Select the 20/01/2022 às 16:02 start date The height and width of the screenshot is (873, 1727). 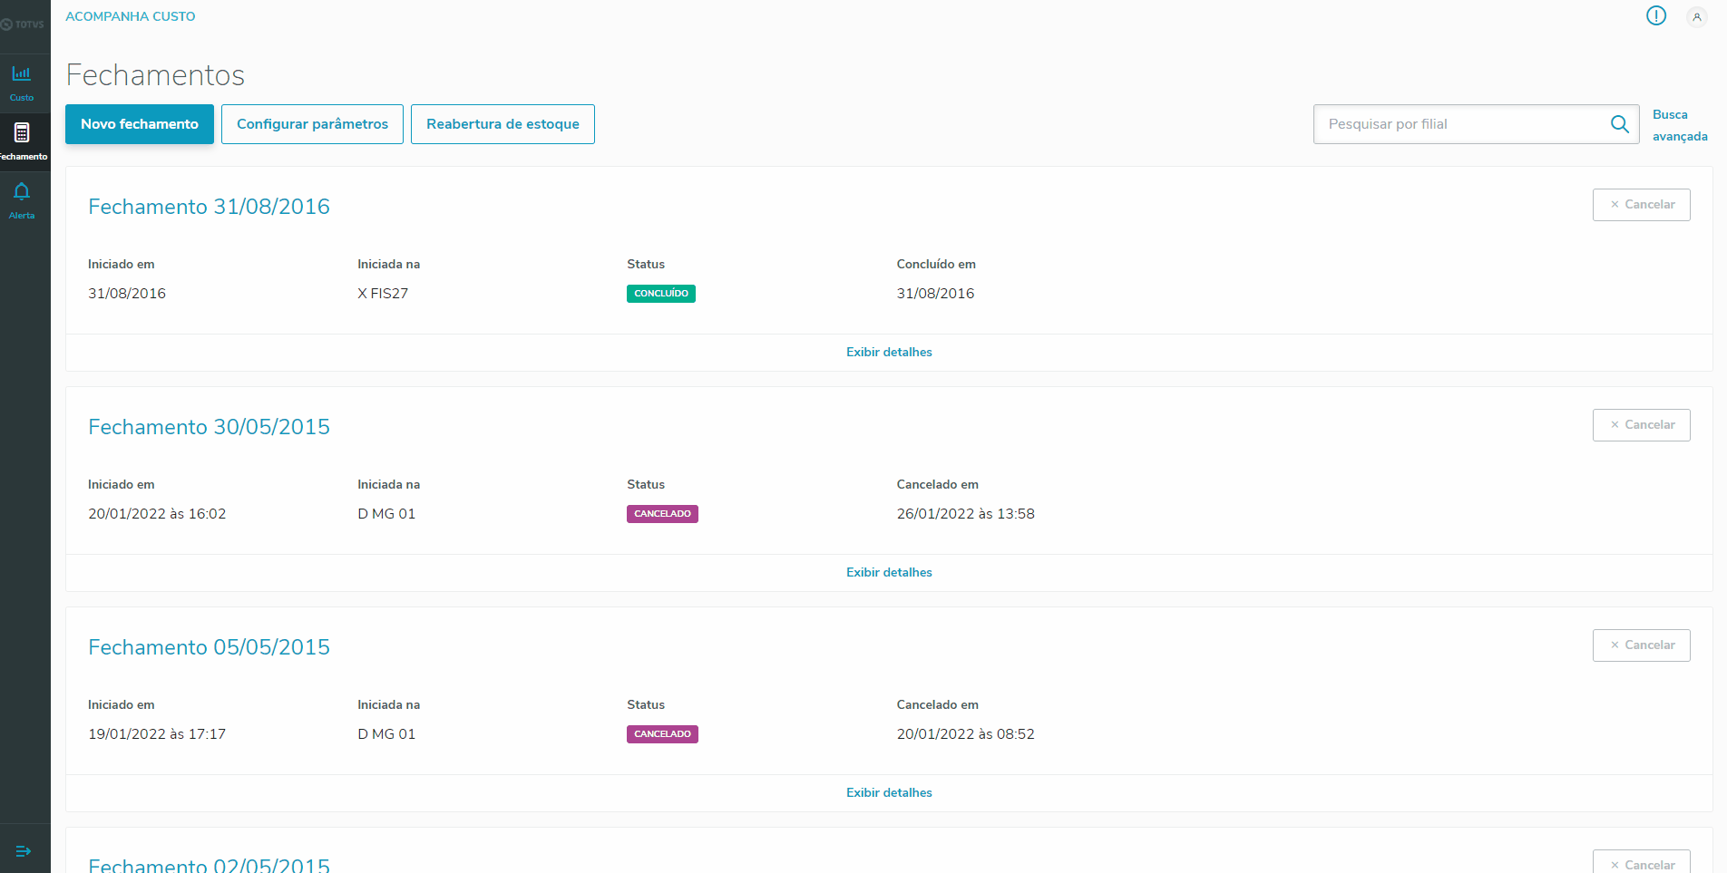point(157,514)
